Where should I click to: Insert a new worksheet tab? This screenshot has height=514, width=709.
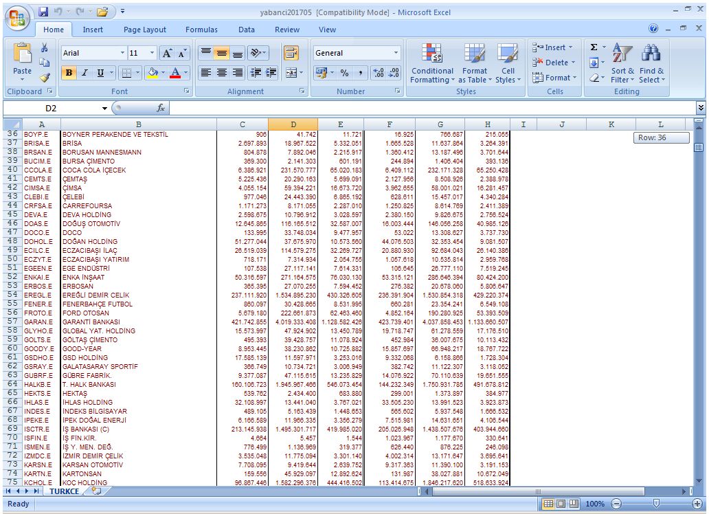click(96, 491)
